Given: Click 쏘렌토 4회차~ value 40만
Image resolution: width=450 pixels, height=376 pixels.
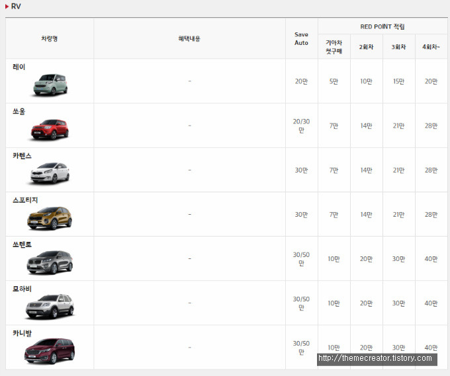Looking at the screenshot, I should tap(431, 259).
